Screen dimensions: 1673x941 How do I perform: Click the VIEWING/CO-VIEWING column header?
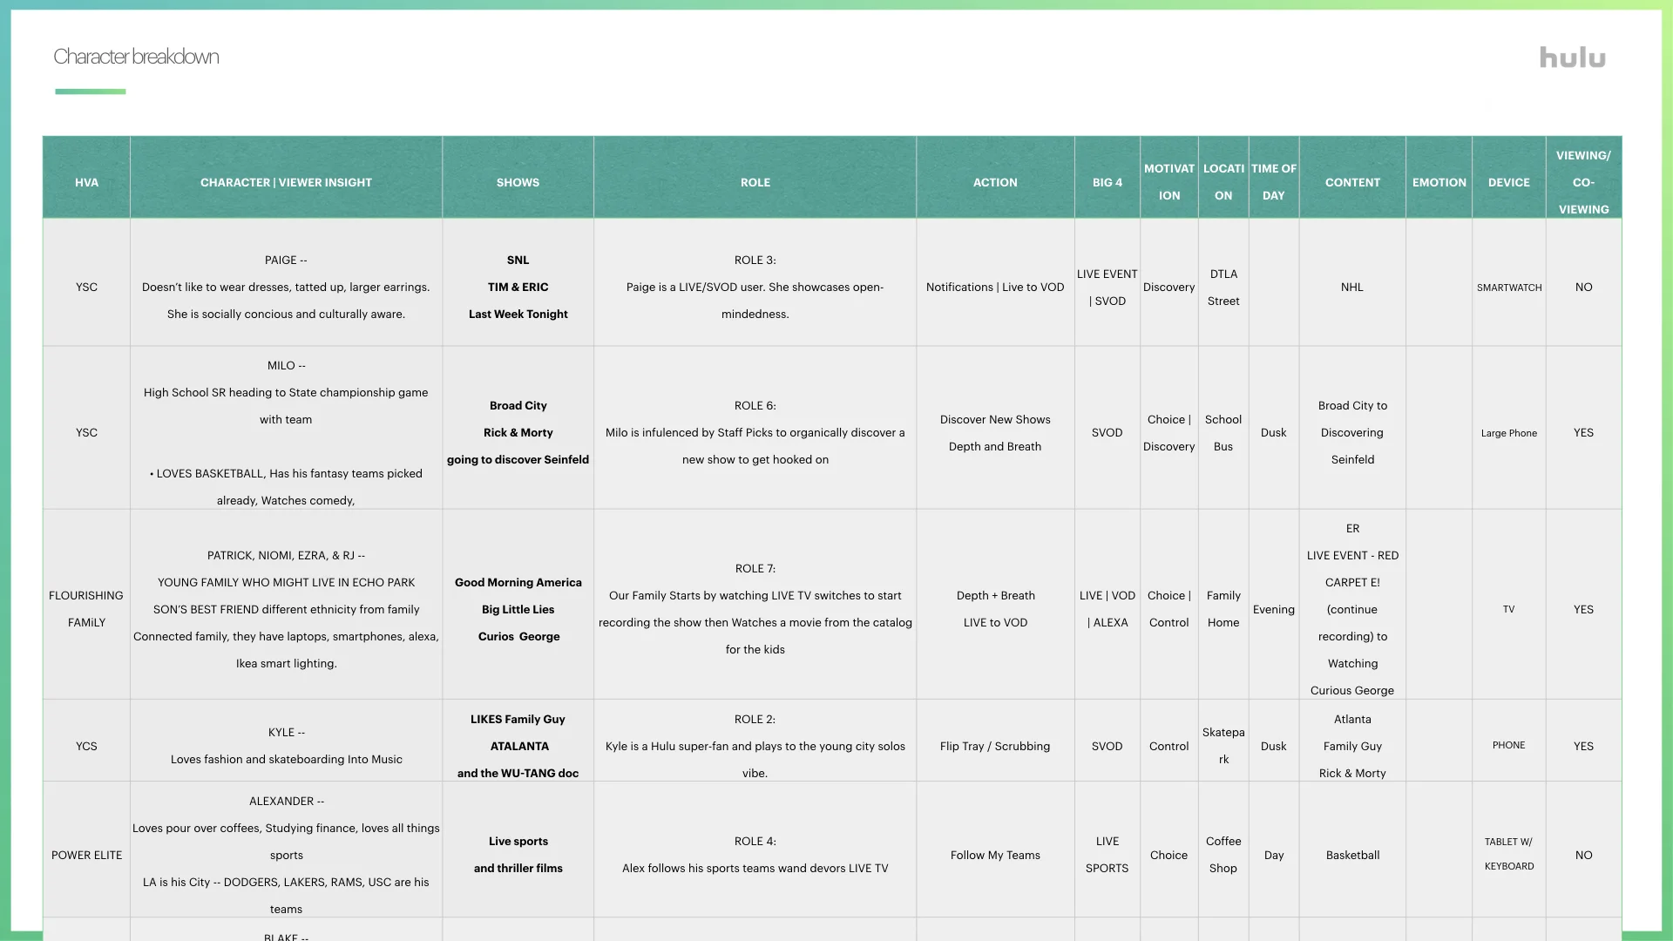click(x=1583, y=182)
